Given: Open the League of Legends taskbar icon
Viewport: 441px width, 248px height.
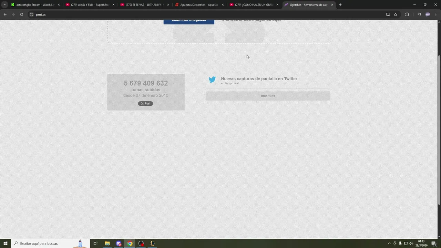Looking at the screenshot, I should [x=152, y=244].
